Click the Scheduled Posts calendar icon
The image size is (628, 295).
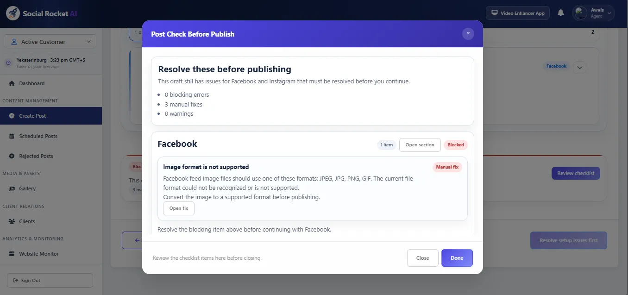click(12, 136)
